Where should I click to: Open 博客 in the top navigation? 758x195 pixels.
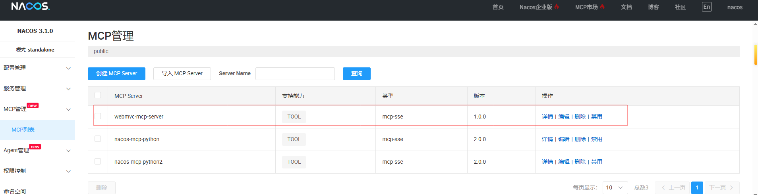point(653,7)
